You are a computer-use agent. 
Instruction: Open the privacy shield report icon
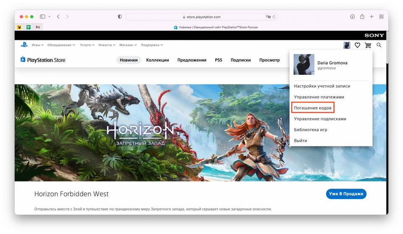pos(120,16)
